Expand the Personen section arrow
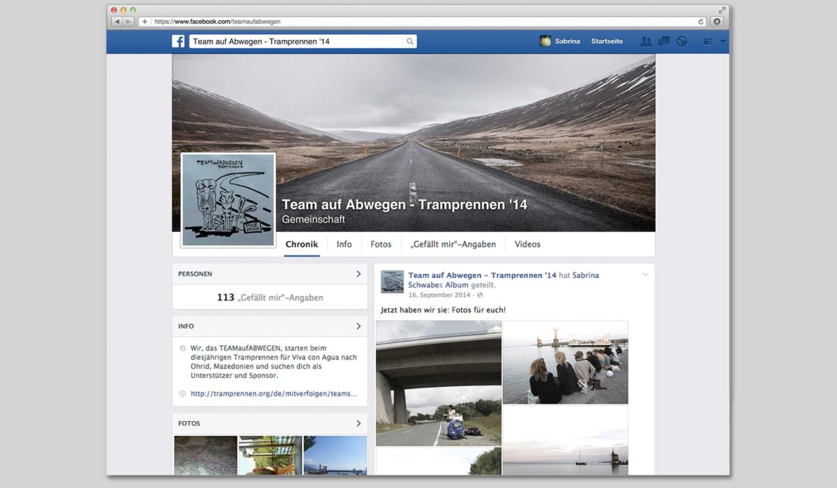This screenshot has width=837, height=488. (x=359, y=274)
